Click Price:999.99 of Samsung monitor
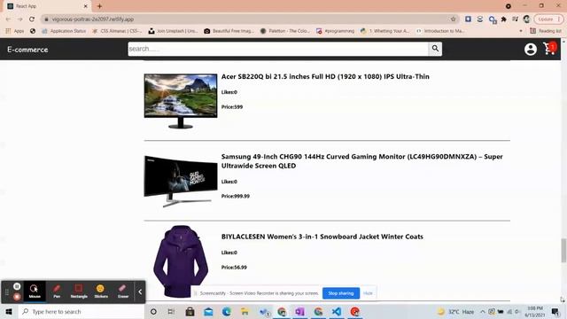The width and height of the screenshot is (567, 319). pos(236,196)
